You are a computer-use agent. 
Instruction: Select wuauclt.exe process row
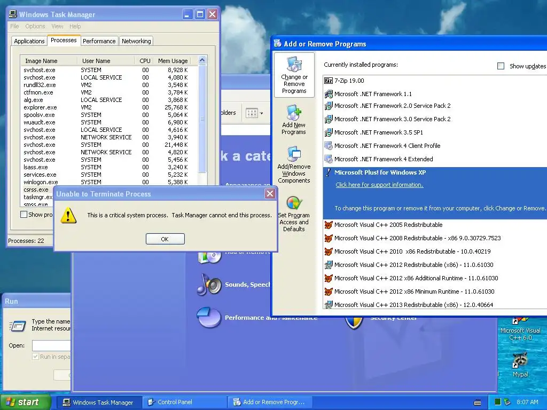click(x=109, y=122)
